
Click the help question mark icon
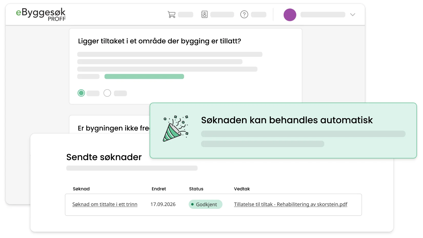(244, 15)
